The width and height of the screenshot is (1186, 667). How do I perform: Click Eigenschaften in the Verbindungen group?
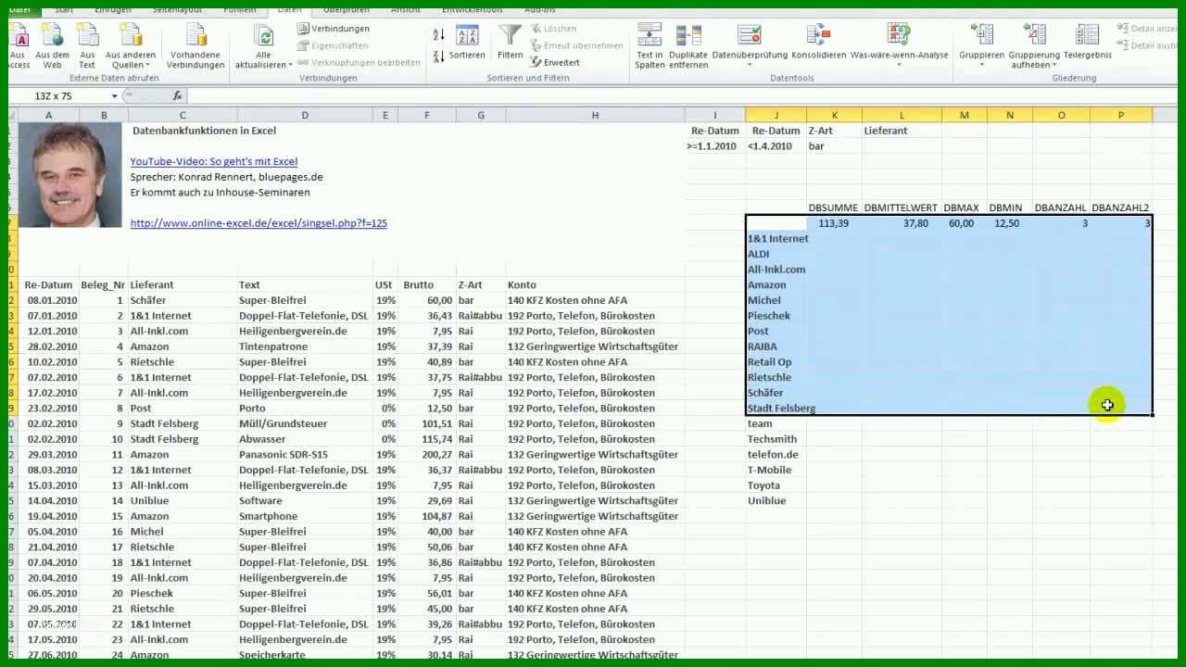coord(333,45)
